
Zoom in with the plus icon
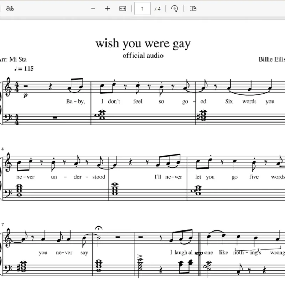[x=108, y=9]
